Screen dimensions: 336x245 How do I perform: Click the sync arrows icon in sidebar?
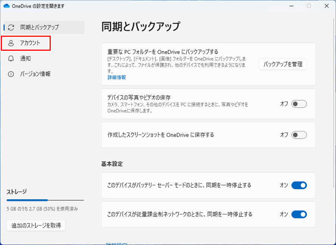point(11,27)
